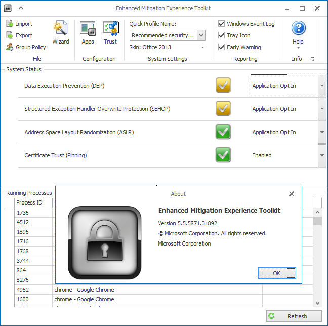The image size is (328, 326).
Task: Toggle Windows Event Log checkbox
Action: 221,24
